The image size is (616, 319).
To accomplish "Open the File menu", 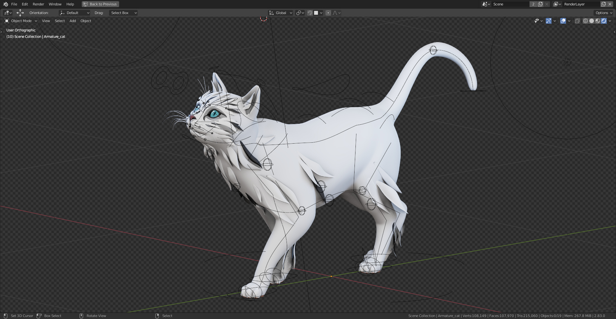I will 14,4.
